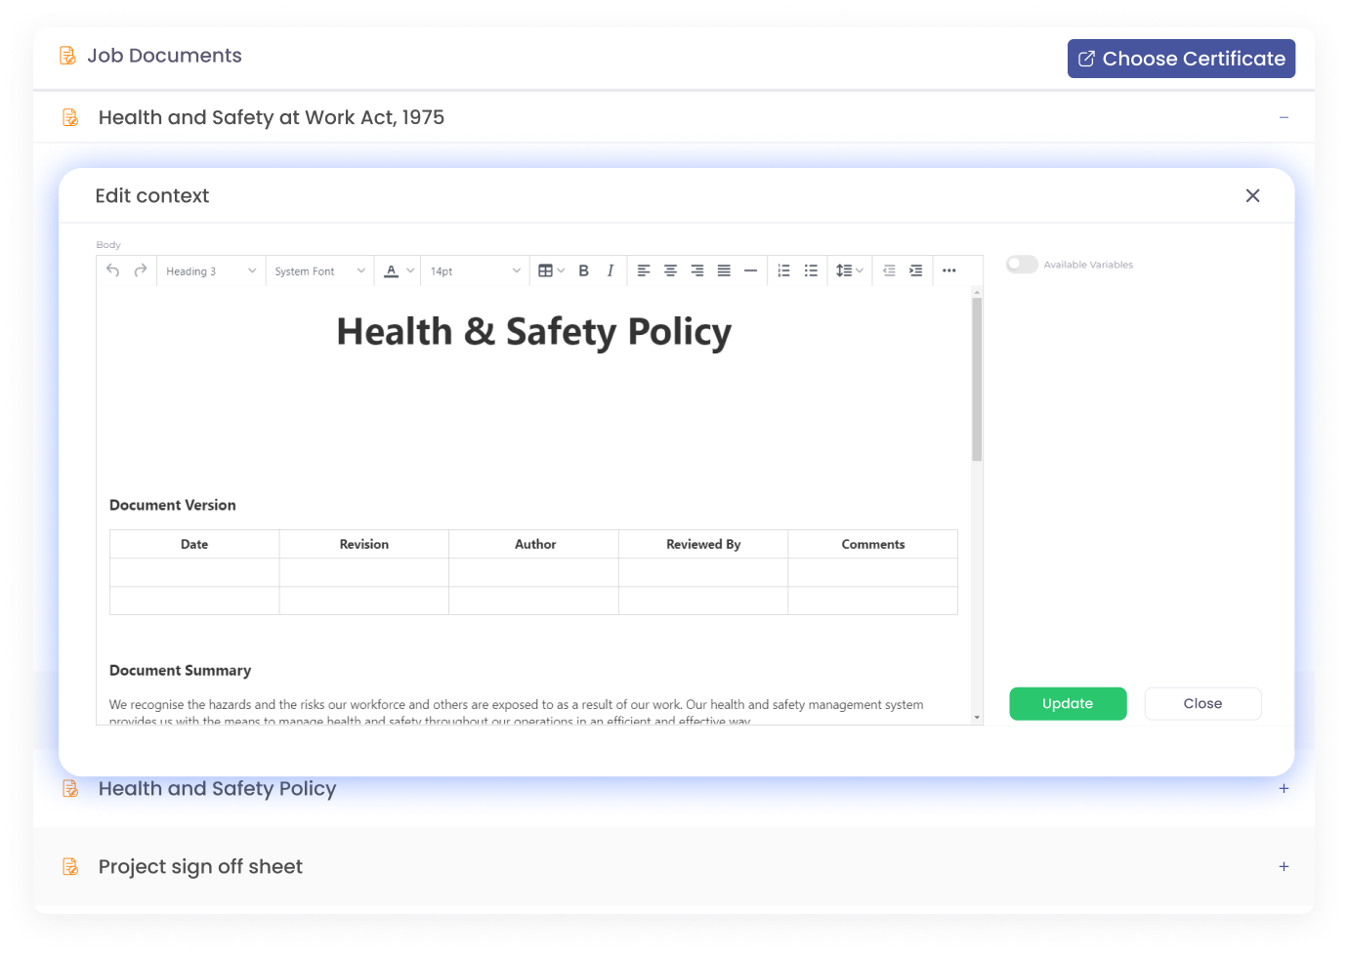Center-align the selected text
Screen dimensions: 1348x954
tap(670, 270)
